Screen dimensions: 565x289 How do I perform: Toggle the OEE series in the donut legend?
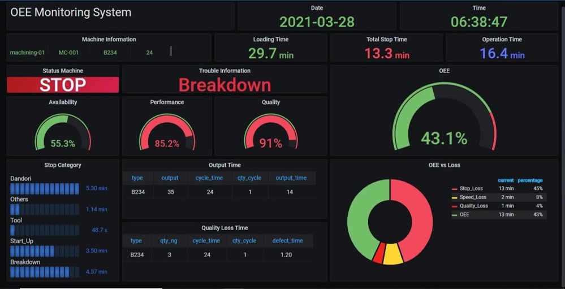click(x=464, y=214)
